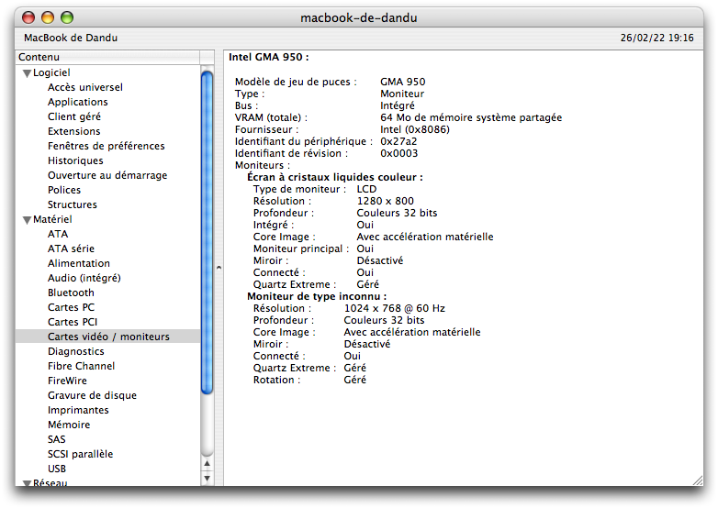Click the "Moniteur principal" label
The width and height of the screenshot is (718, 508).
click(x=301, y=248)
